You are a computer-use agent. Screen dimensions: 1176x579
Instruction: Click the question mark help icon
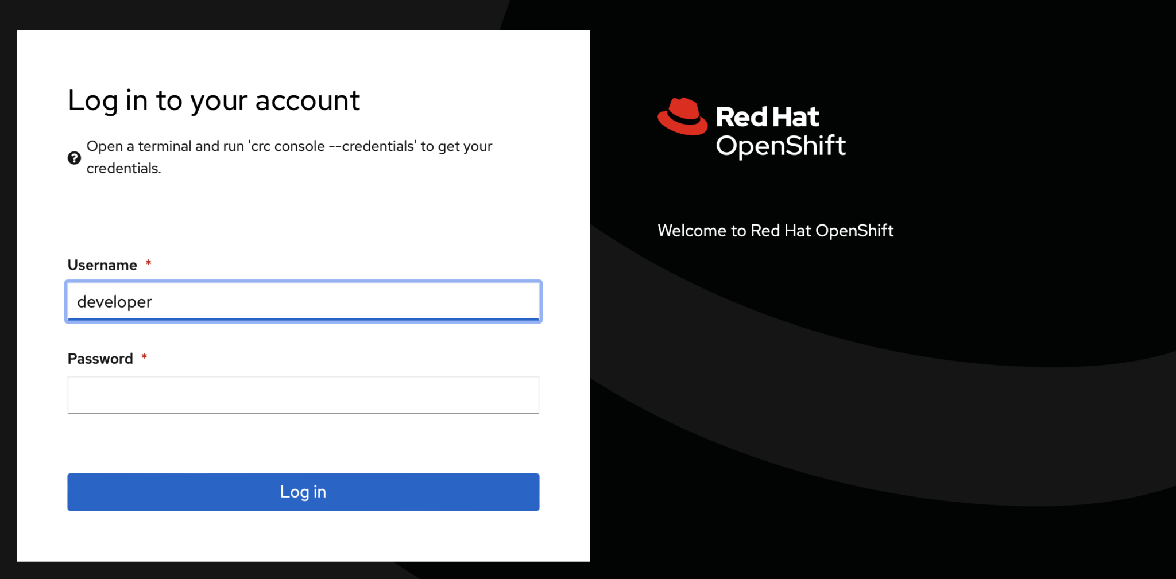click(74, 158)
